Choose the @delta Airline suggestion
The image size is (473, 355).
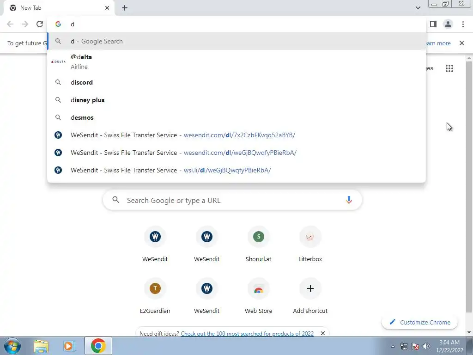coord(236,61)
